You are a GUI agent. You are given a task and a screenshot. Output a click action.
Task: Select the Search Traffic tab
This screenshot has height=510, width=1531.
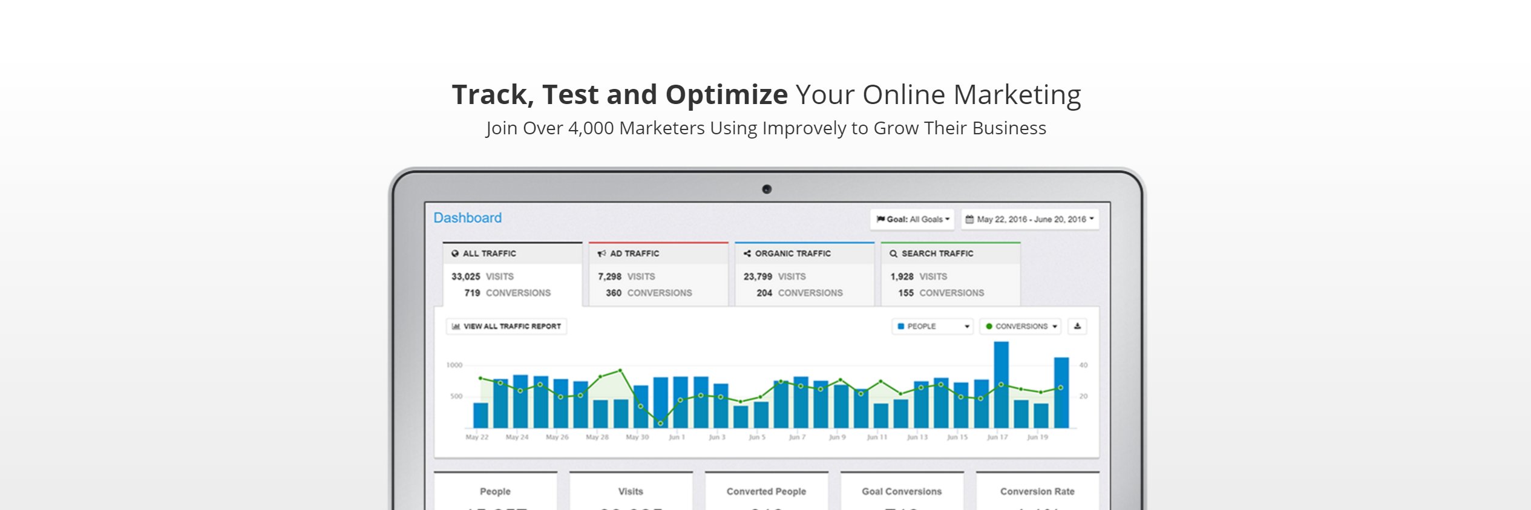pyautogui.click(x=951, y=274)
